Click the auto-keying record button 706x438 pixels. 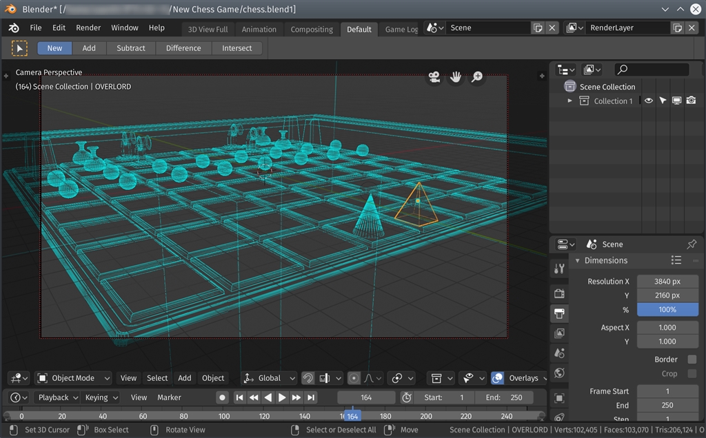[222, 397]
